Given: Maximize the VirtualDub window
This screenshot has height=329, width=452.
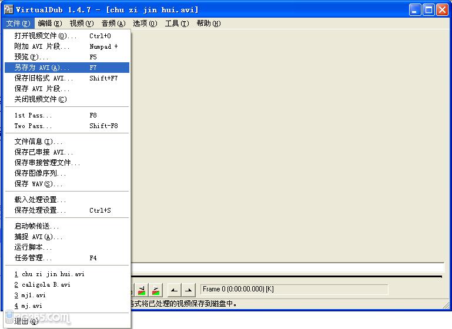Looking at the screenshot, I should click(x=428, y=10).
